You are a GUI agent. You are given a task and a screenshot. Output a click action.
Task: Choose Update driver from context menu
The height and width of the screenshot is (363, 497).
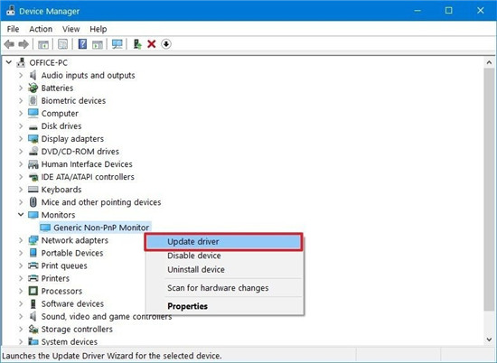point(223,242)
